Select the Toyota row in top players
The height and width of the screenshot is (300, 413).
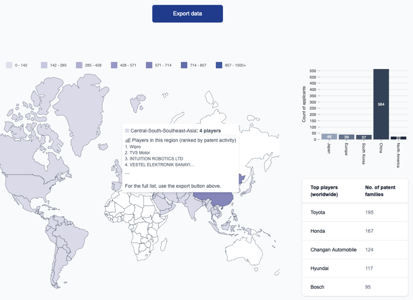coord(355,212)
